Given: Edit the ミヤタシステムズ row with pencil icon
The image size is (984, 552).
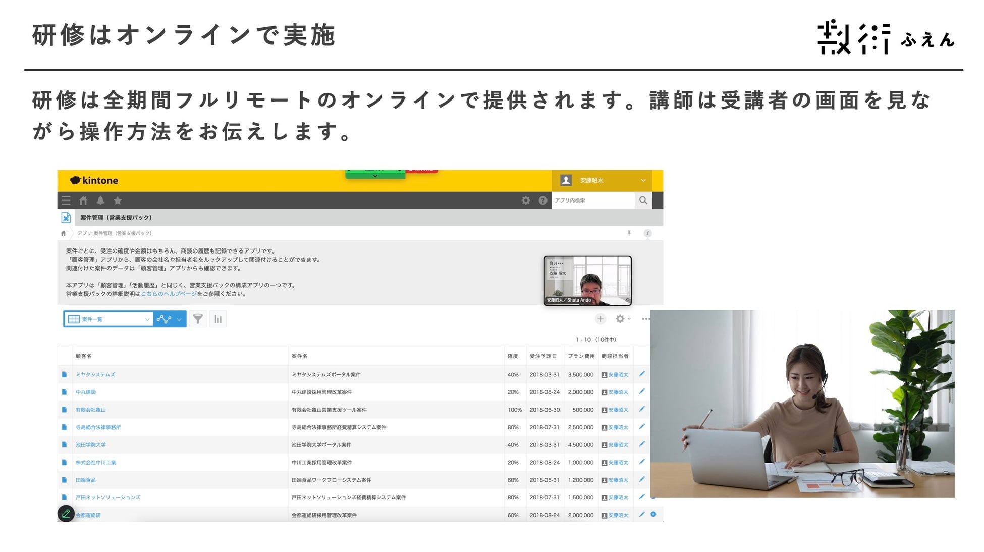Looking at the screenshot, I should point(642,374).
